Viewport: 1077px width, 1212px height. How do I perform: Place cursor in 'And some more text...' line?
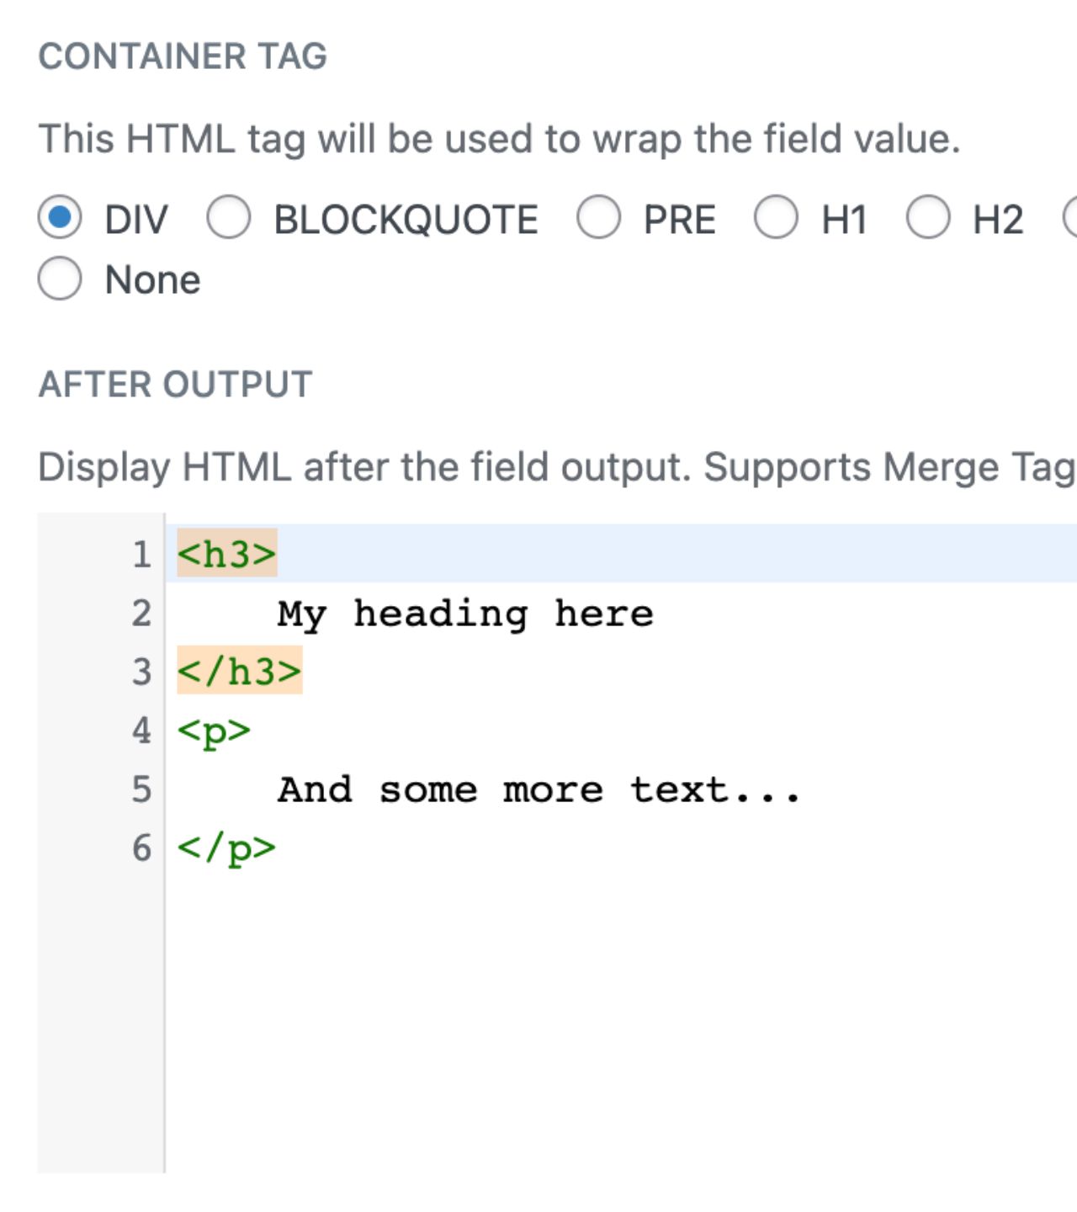[x=538, y=789]
